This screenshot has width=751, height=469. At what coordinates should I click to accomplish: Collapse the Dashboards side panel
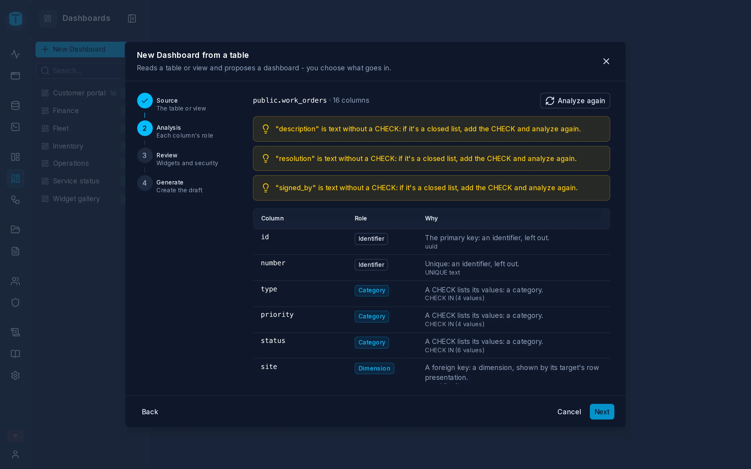(x=132, y=18)
